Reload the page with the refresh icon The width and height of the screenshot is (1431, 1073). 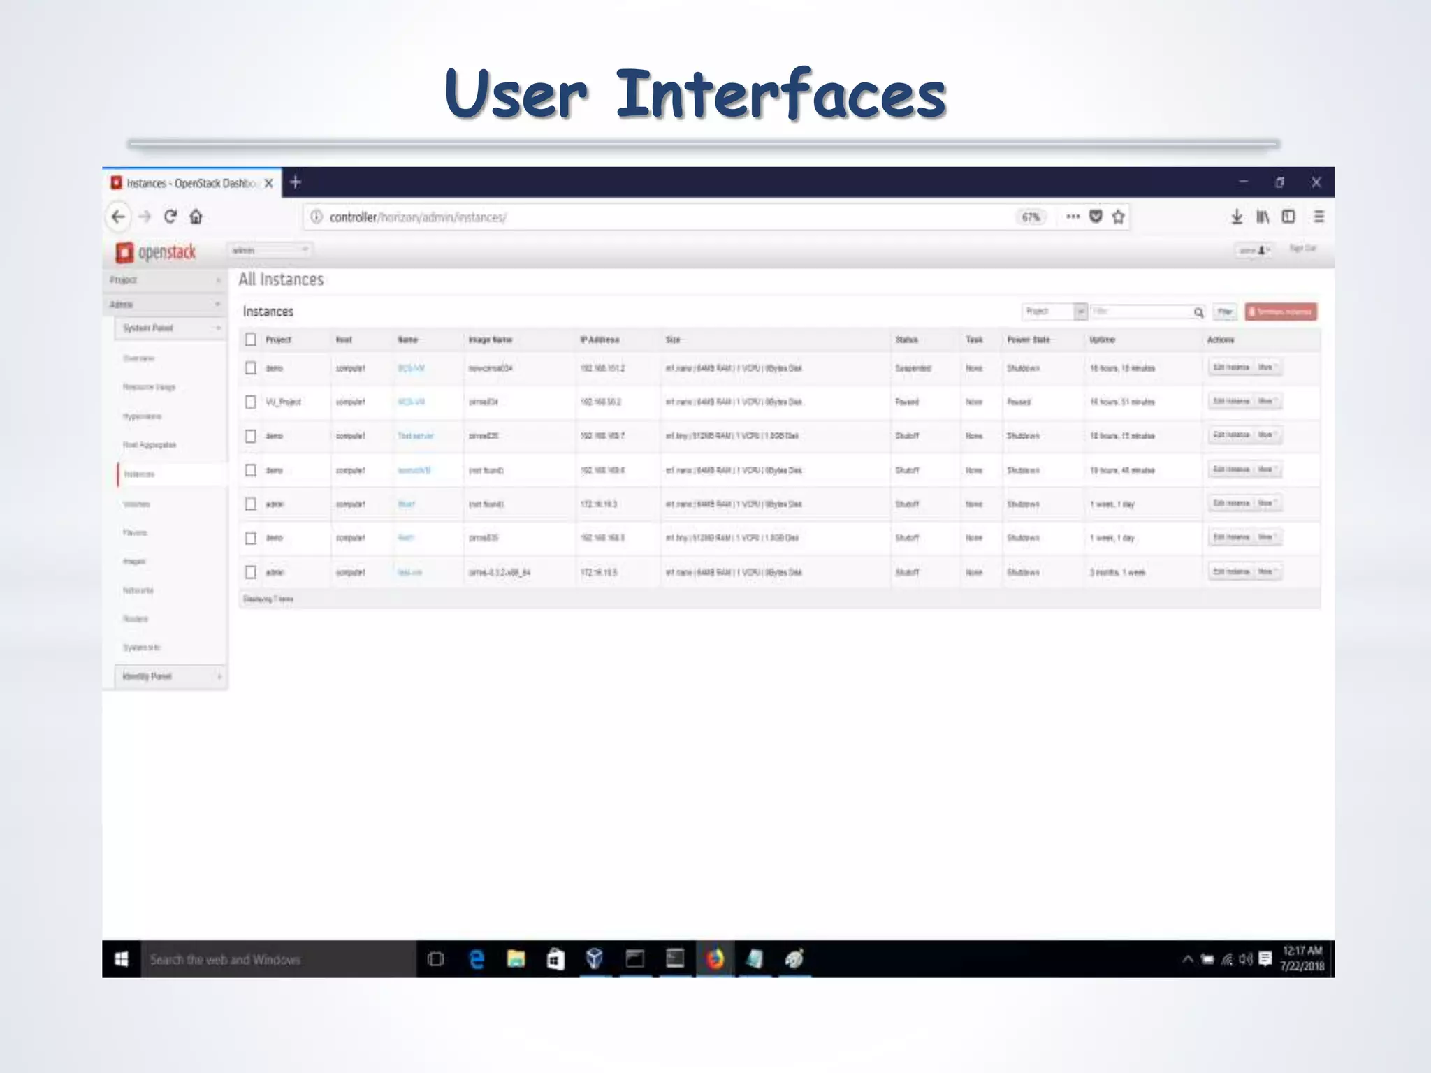(x=170, y=217)
